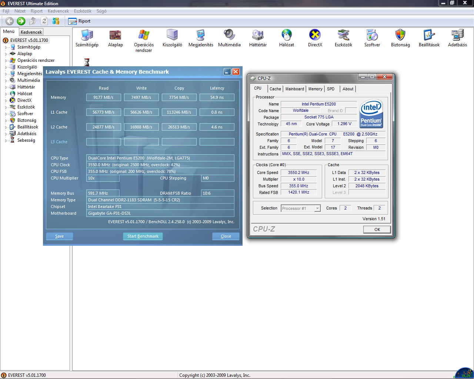Click the green Forward arrow toolbar icon

tap(21, 21)
